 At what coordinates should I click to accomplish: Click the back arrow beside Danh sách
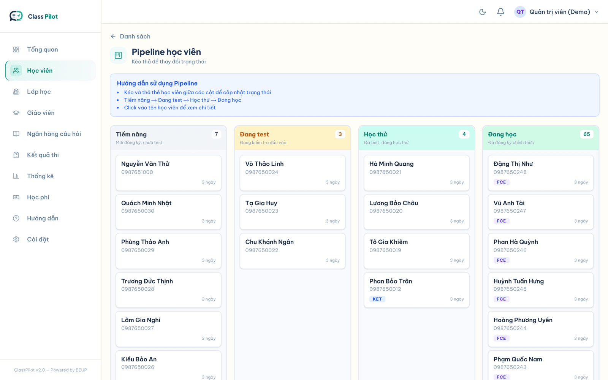pos(113,36)
